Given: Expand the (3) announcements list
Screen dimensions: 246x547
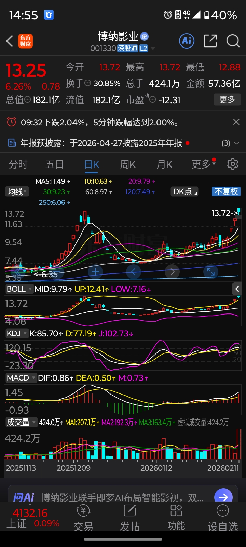Looking at the screenshot, I should pyautogui.click(x=231, y=143).
